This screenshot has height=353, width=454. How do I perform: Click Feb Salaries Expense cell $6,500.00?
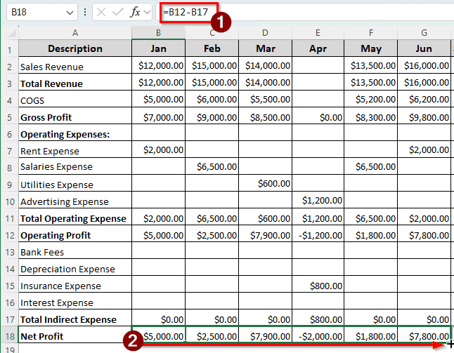tap(212, 166)
